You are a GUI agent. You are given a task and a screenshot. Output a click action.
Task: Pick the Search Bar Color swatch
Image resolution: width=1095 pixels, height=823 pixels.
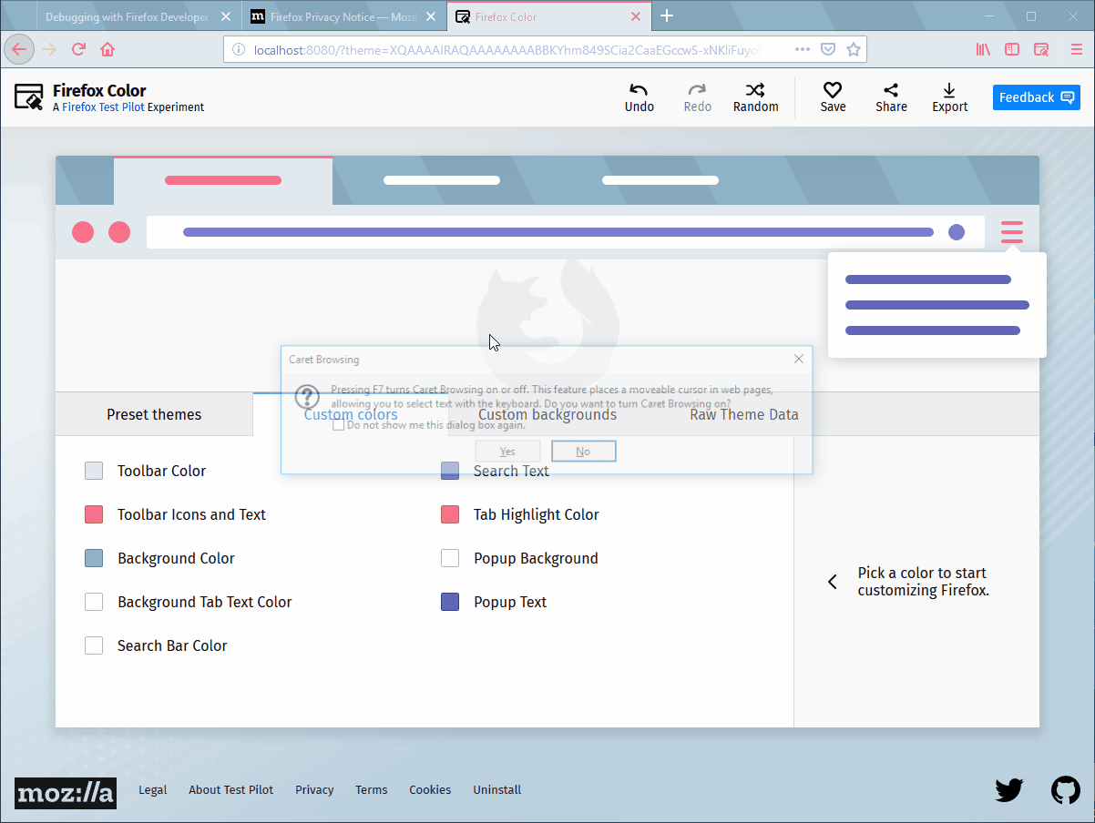94,645
